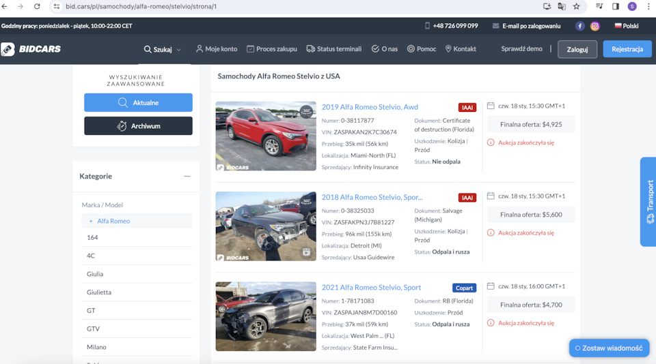Viewport: 656px width, 364px height.
Task: Open Kontakt menu item
Action: [461, 49]
